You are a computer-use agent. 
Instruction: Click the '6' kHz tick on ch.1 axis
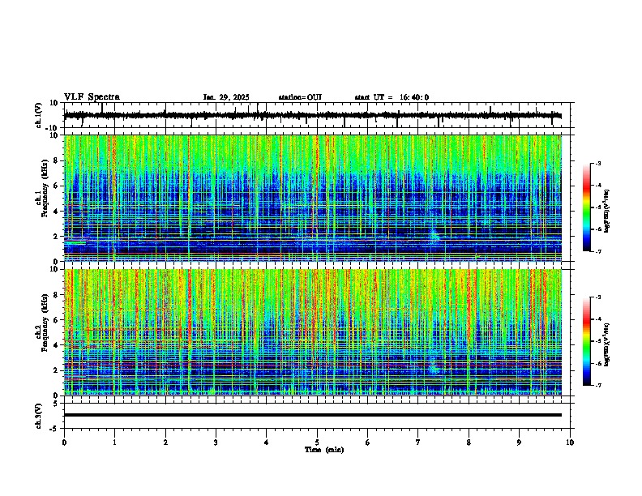click(56, 186)
